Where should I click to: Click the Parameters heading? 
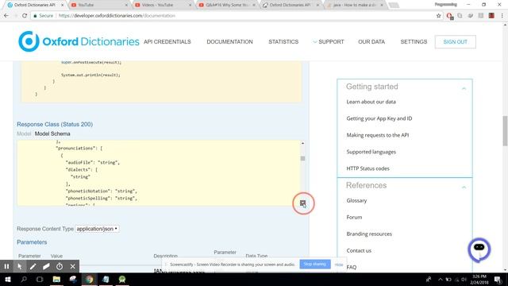[32, 242]
